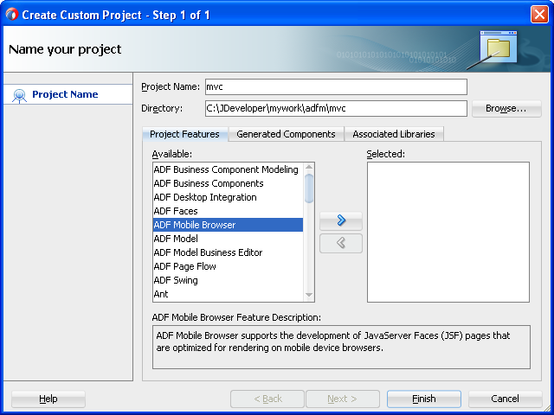Click the remove-feature left arrow button
Screen dimensions: 554x415
(340, 243)
